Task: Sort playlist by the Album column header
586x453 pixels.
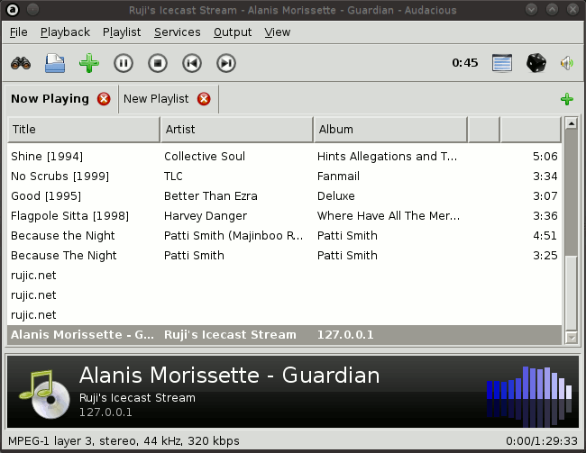Action: pos(389,130)
